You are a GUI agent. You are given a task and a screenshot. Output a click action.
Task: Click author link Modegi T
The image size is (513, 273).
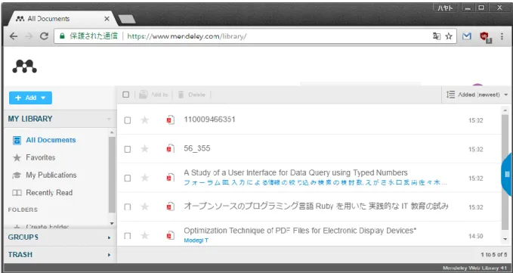(x=196, y=240)
